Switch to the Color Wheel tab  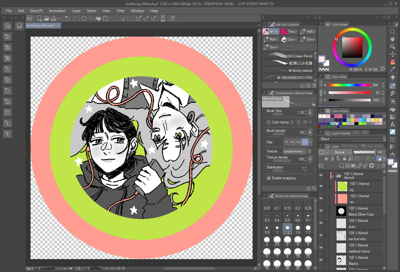336,24
